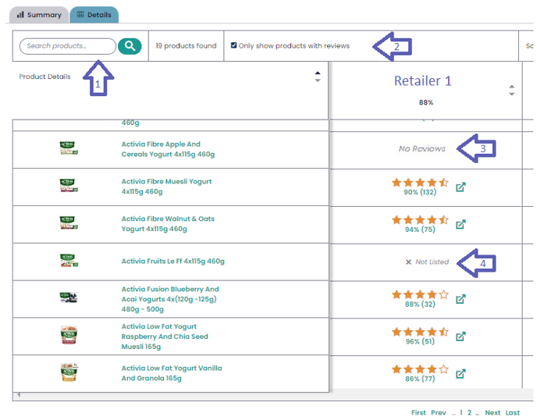
Task: Click the Summary tab bar-chart icon
Action: 20,14
